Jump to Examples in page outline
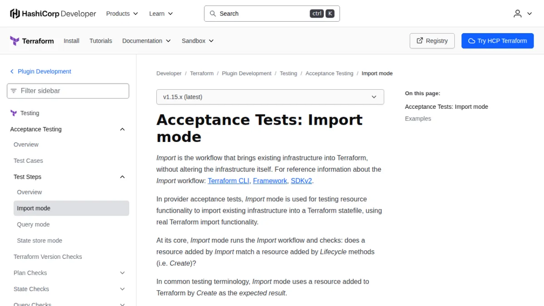 point(418,119)
